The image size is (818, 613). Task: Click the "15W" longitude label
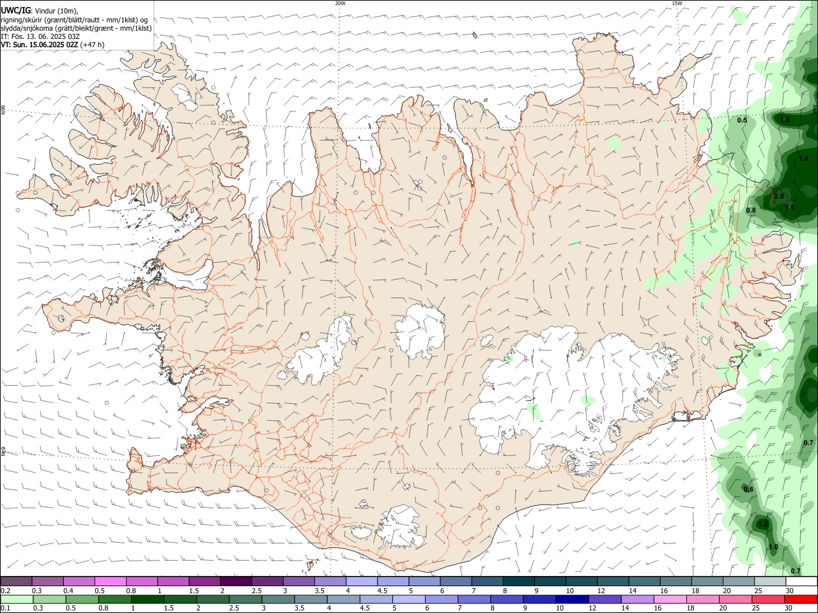(x=677, y=3)
